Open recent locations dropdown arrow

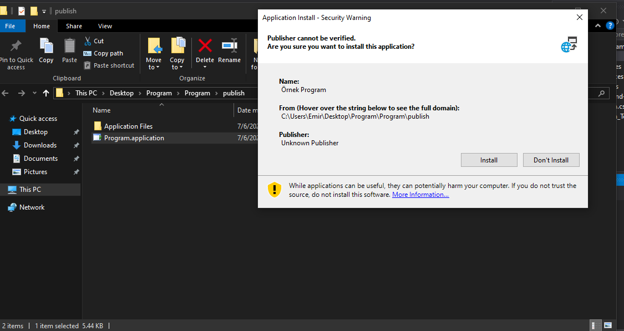[x=34, y=93]
